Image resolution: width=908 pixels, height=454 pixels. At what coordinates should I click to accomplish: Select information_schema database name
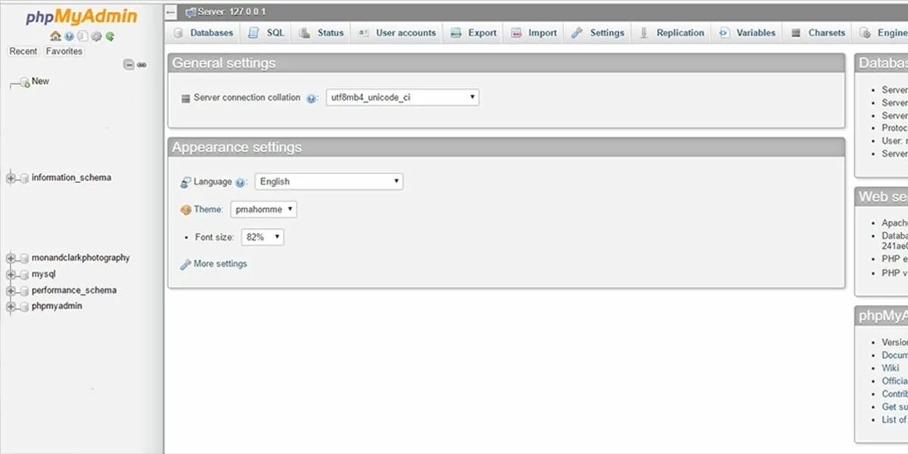71,178
